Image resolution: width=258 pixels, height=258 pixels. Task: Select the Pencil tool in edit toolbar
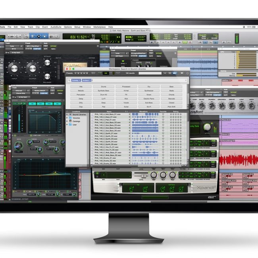[56, 37]
